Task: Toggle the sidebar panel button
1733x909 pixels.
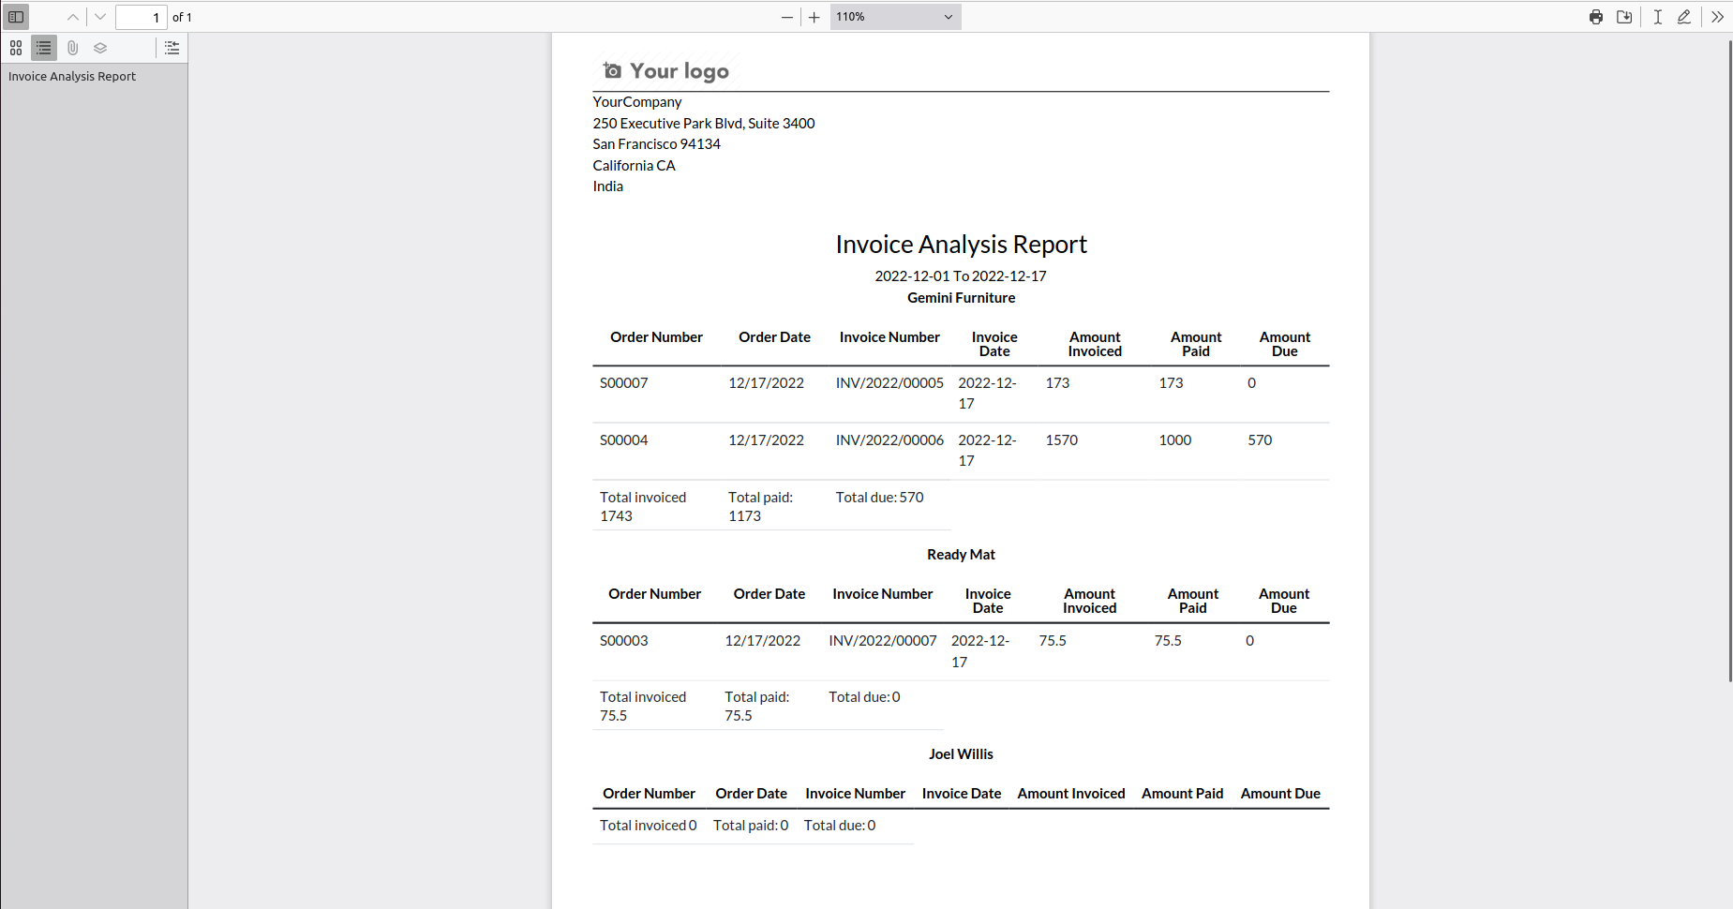Action: point(16,17)
